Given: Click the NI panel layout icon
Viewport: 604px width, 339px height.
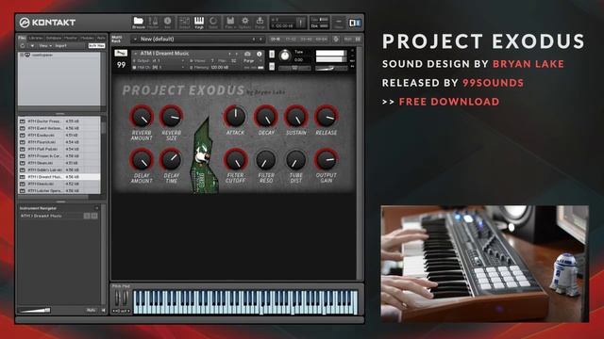Looking at the screenshot, I should 355,23.
